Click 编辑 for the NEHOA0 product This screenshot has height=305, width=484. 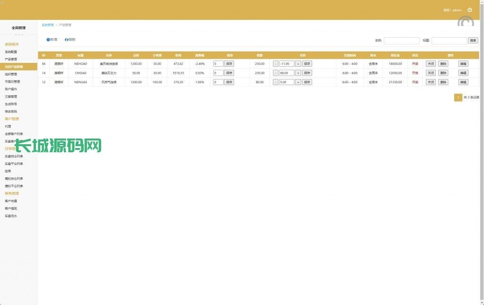coord(463,64)
